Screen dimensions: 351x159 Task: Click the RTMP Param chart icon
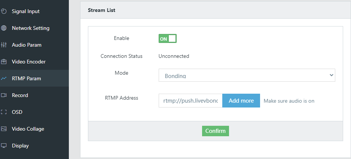tap(4, 78)
